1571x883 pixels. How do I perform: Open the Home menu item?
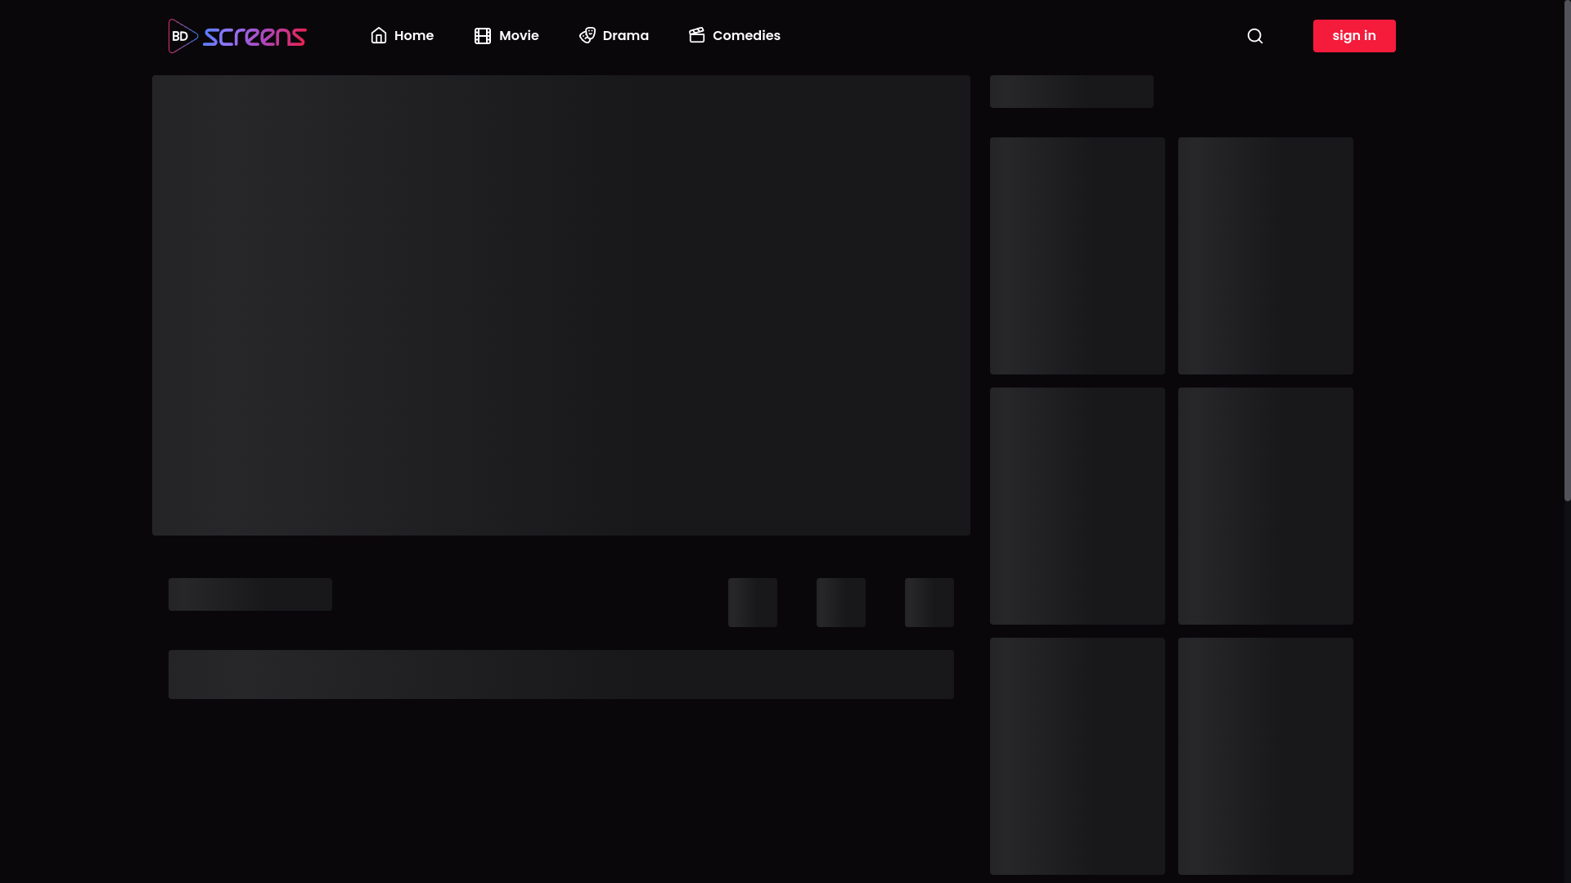tap(414, 36)
